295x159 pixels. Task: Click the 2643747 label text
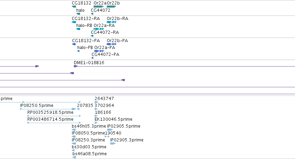click(x=104, y=99)
